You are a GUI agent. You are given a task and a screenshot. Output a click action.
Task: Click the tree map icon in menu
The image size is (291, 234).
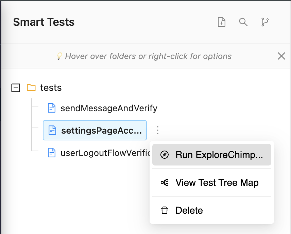[x=165, y=183]
